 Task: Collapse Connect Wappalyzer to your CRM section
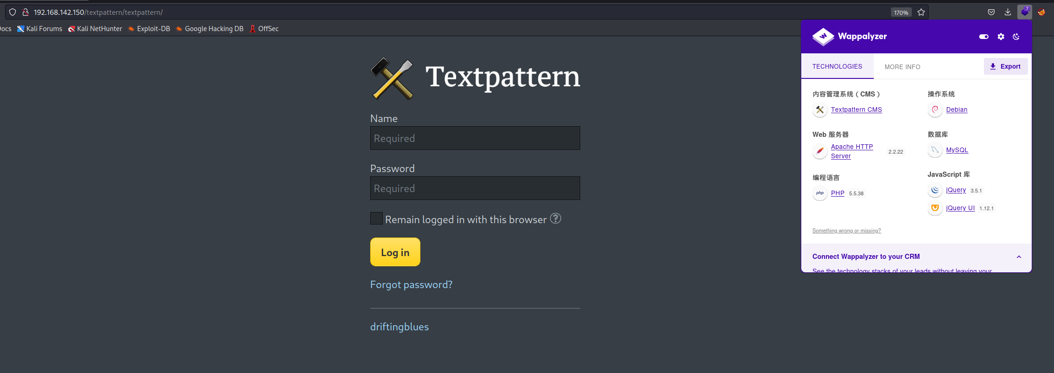pyautogui.click(x=1019, y=257)
